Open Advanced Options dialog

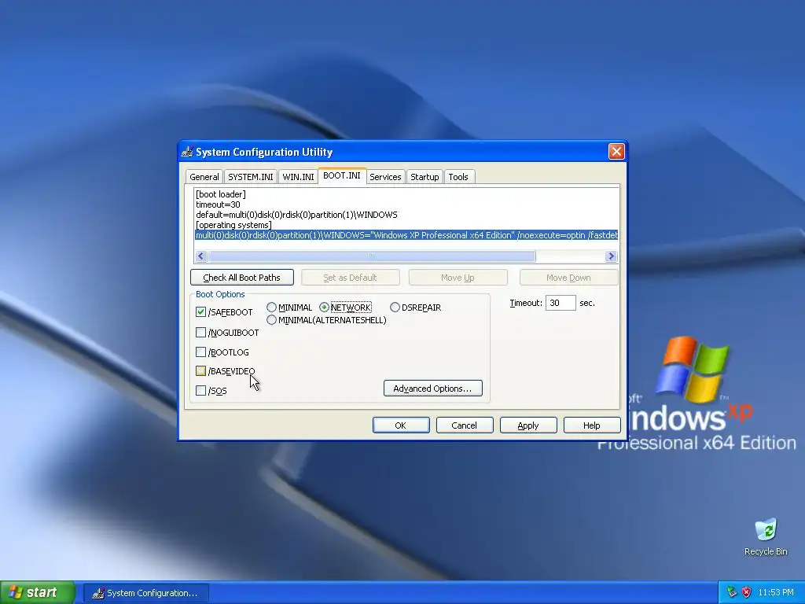pos(433,389)
